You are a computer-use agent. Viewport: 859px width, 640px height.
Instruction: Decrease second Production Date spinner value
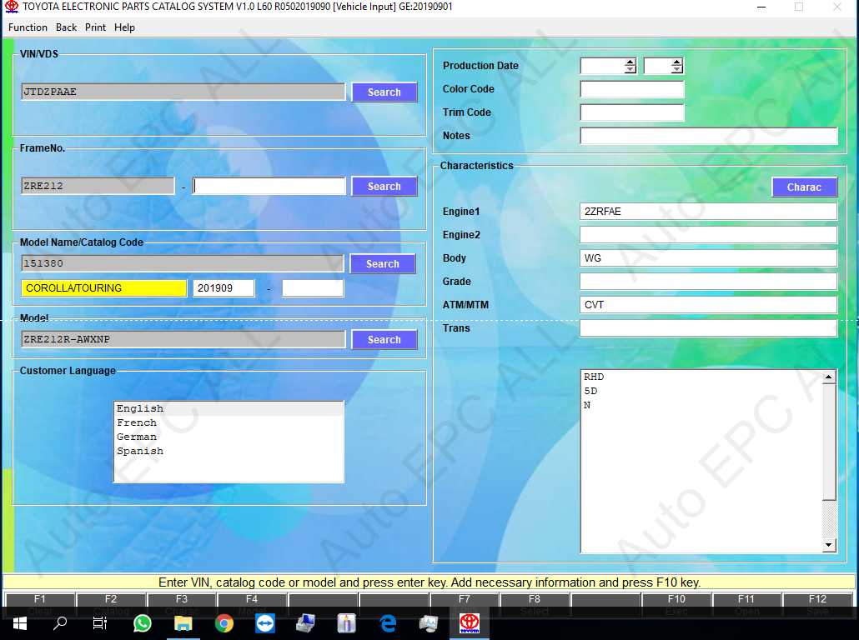click(677, 69)
